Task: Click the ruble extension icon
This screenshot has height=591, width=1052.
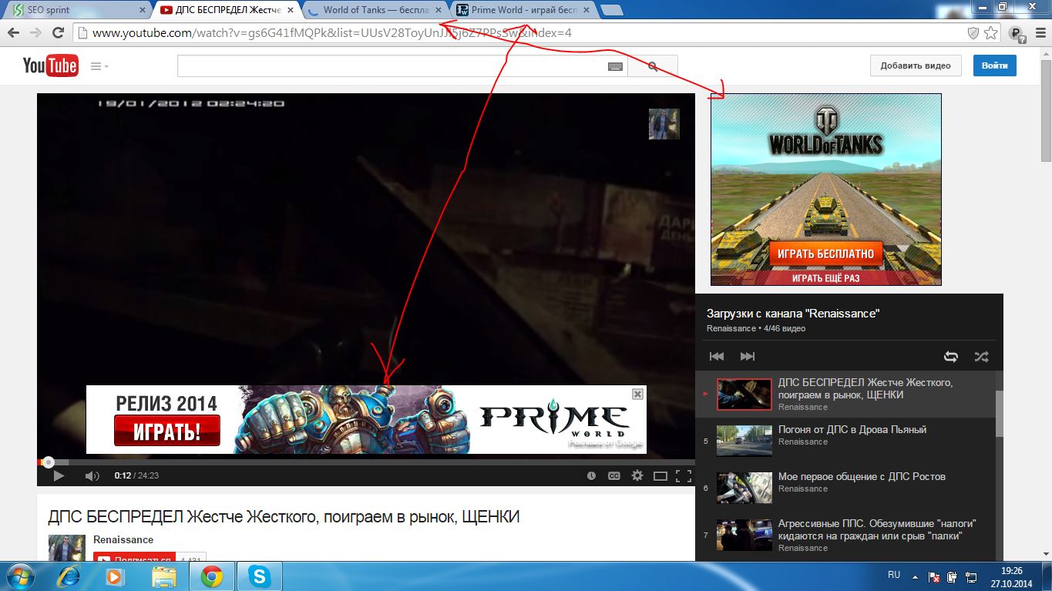Action: 1017,33
